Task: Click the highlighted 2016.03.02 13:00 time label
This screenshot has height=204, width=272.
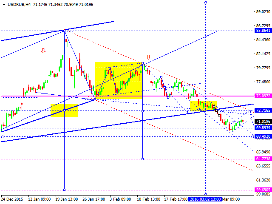Action: (x=205, y=198)
